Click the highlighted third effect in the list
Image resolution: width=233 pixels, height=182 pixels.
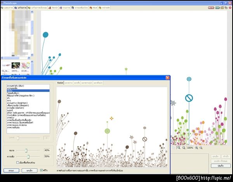point(28,90)
